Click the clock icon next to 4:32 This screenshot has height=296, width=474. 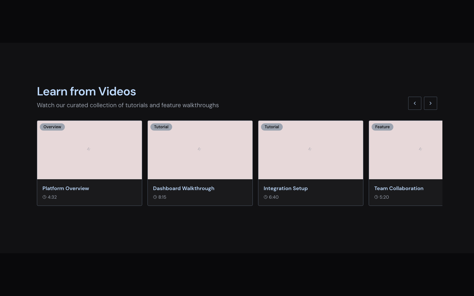[x=44, y=197]
